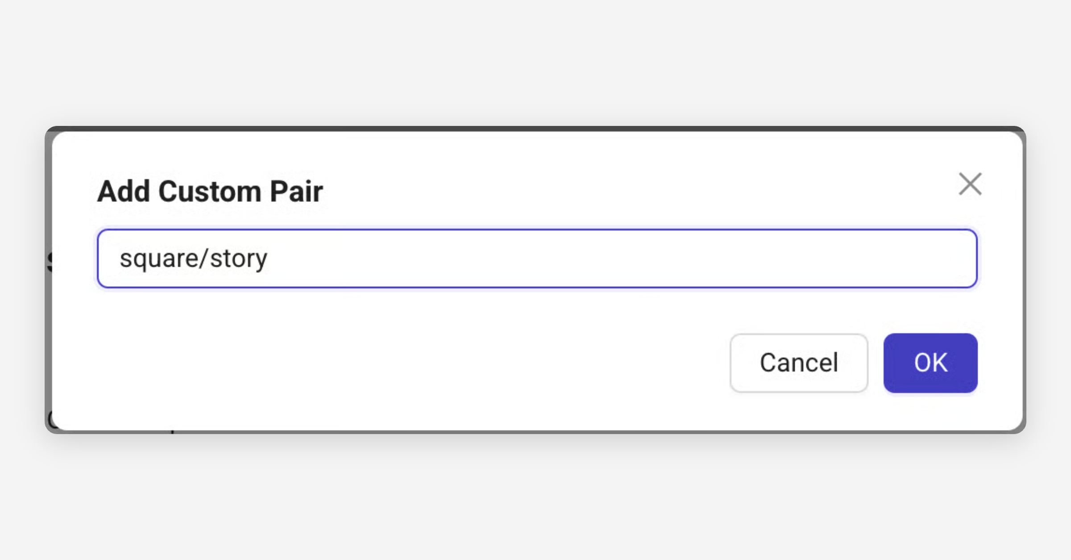Cancel adding the custom pair

(799, 363)
